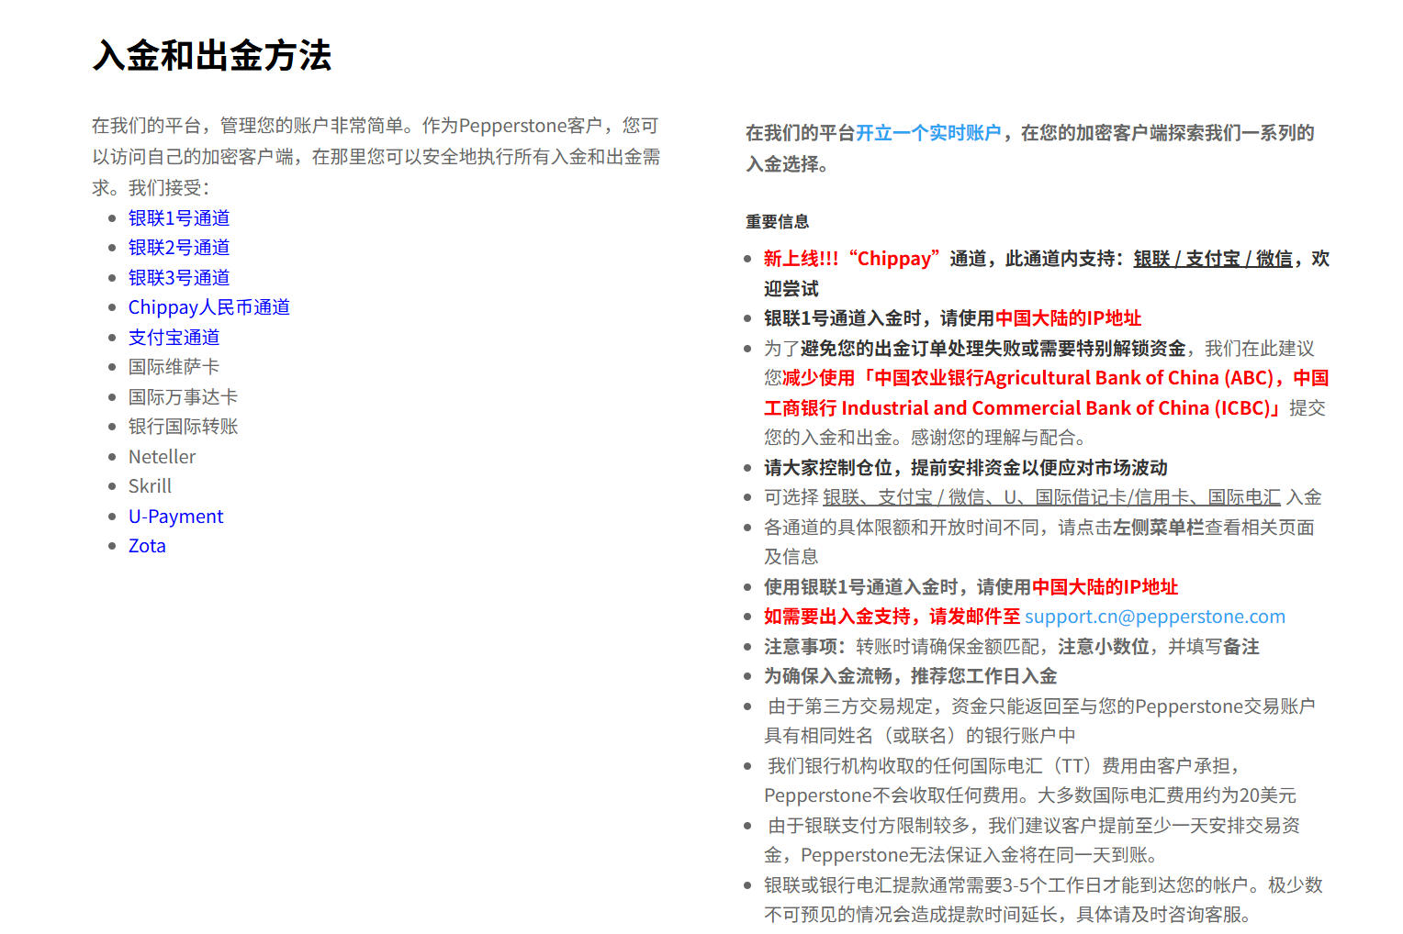1403x934 pixels.
Task: Click the 入金和出金方法 page heading
Action: [212, 56]
